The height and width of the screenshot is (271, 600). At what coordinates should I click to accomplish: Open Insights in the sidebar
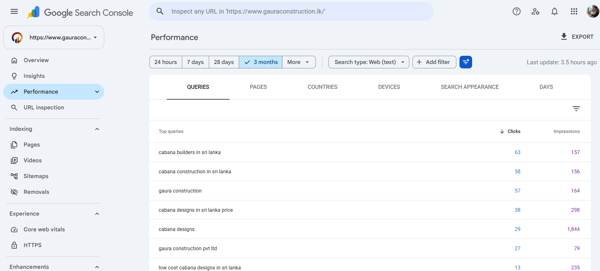click(54, 76)
